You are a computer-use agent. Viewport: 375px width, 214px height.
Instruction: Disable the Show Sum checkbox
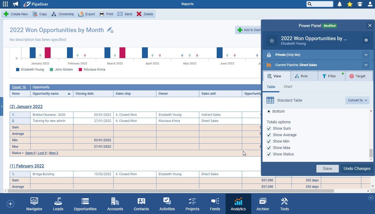point(269,128)
